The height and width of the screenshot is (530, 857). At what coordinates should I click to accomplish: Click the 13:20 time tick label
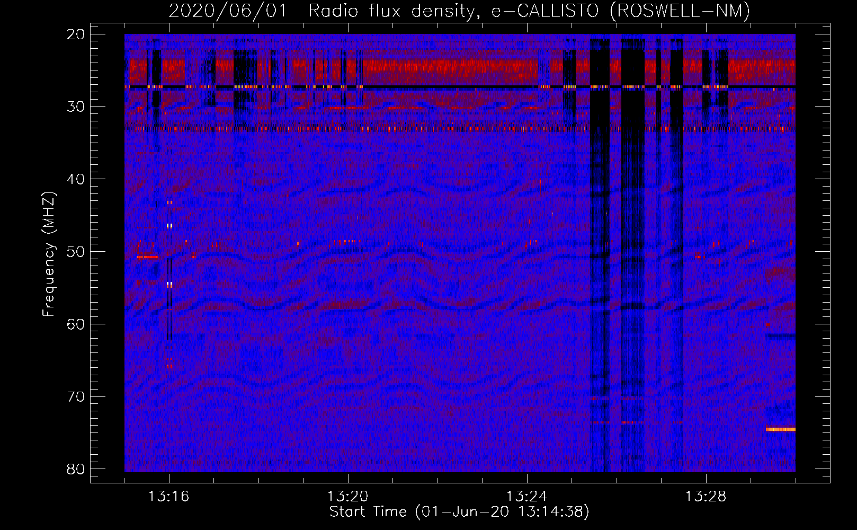[x=348, y=497]
